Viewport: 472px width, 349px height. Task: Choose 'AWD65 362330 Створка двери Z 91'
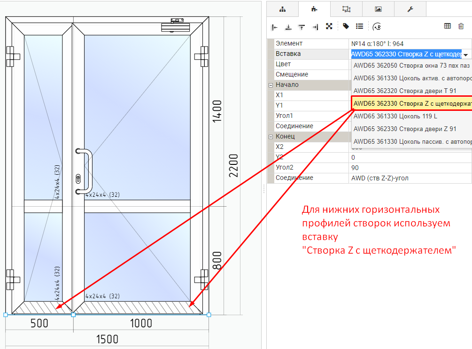coord(411,129)
